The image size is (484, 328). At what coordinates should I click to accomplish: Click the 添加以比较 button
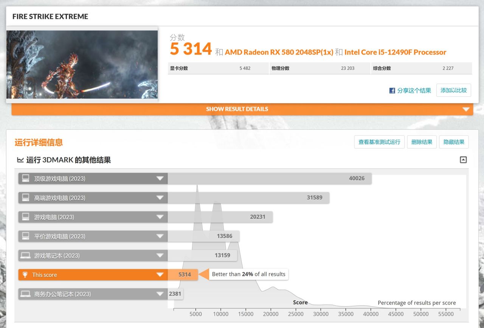[x=454, y=90]
